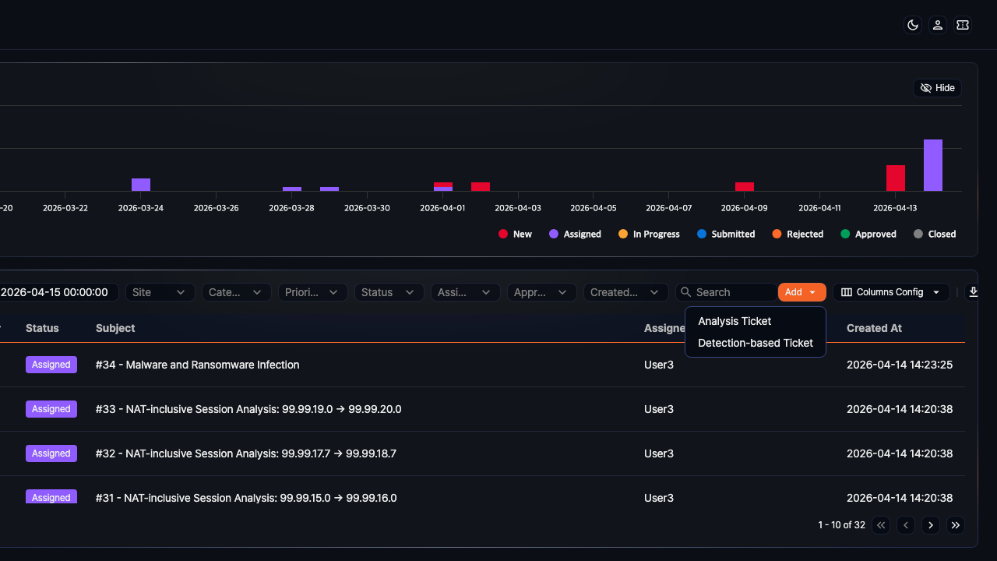
Task: Go to the previous page arrow
Action: tap(906, 525)
